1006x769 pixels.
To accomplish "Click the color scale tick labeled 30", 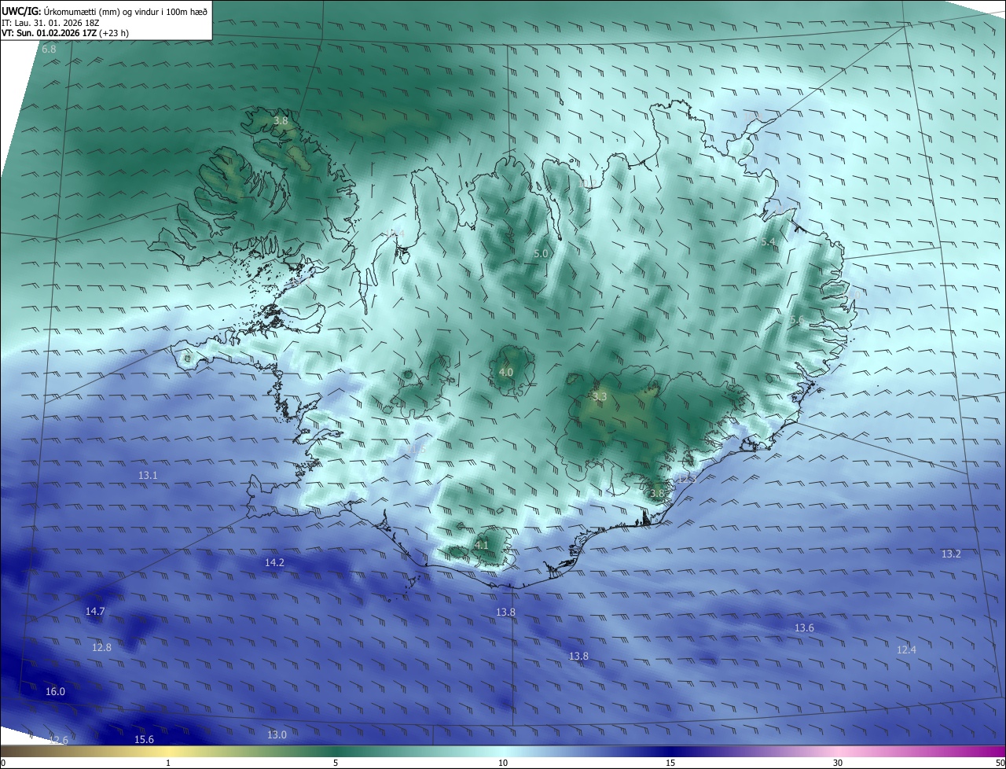I will click(838, 763).
